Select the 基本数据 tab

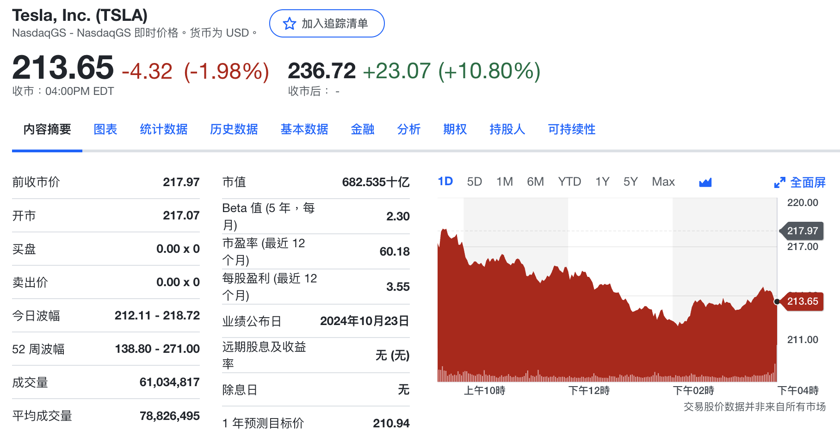coord(304,129)
